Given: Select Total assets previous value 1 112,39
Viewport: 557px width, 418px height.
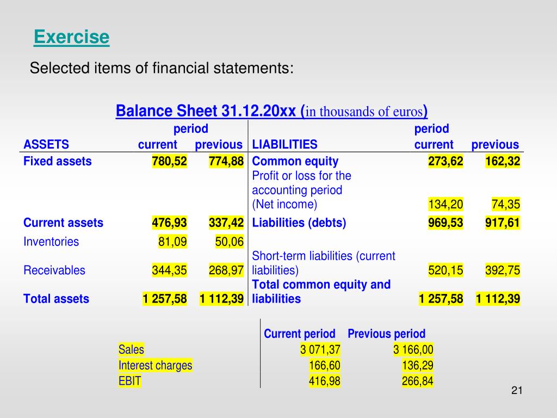Looking at the screenshot, I should pyautogui.click(x=221, y=299).
